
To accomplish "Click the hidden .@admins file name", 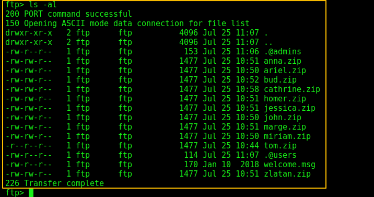I will [x=283, y=52].
